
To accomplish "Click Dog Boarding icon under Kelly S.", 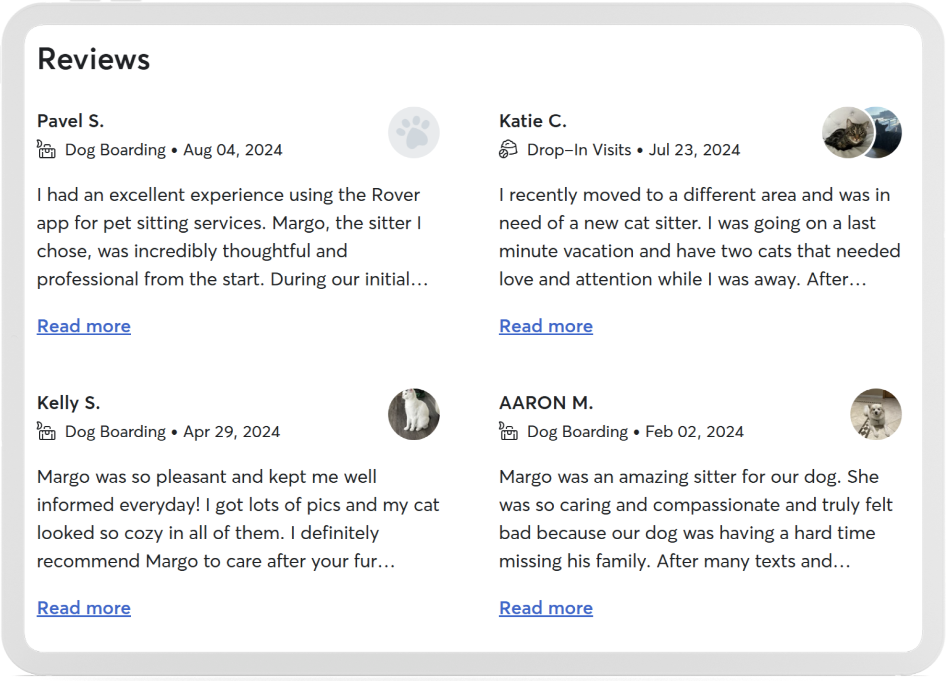I will pyautogui.click(x=46, y=431).
